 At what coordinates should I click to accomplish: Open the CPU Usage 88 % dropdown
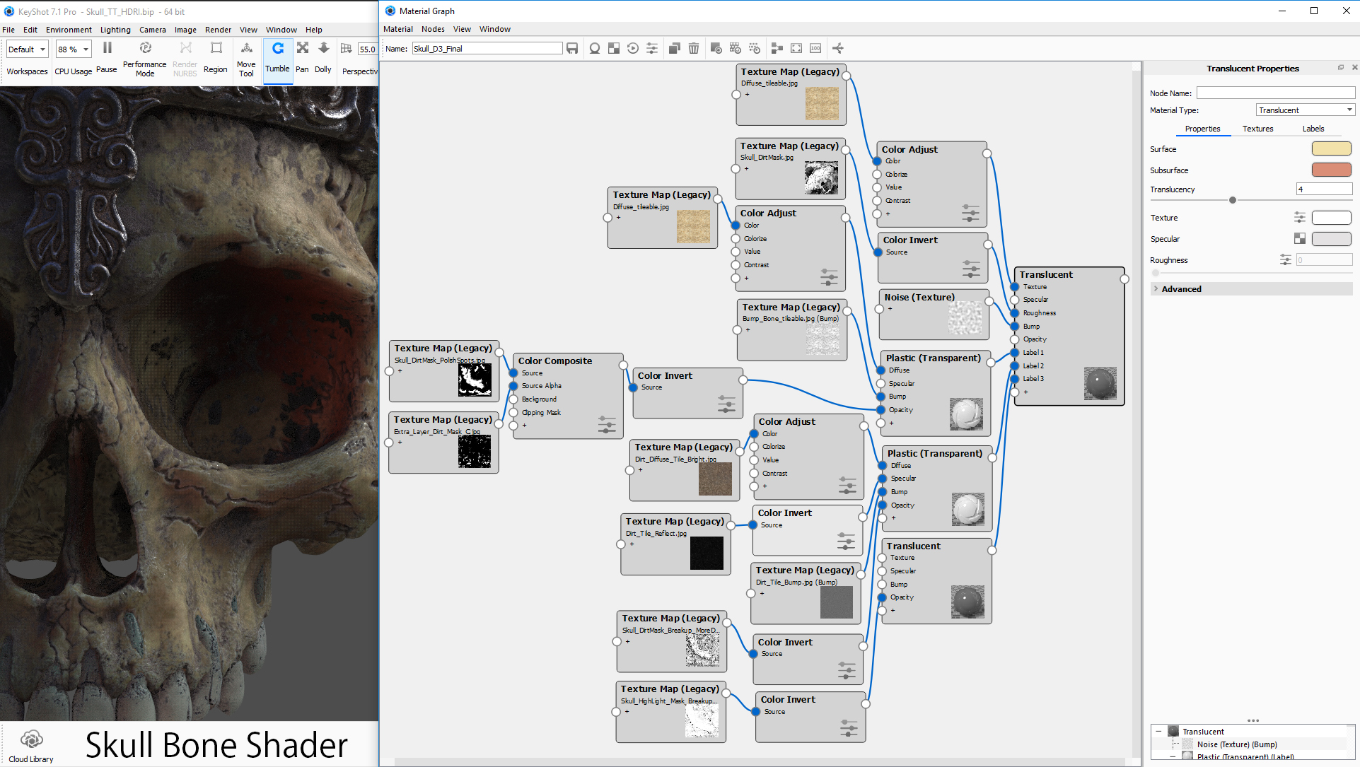74,49
